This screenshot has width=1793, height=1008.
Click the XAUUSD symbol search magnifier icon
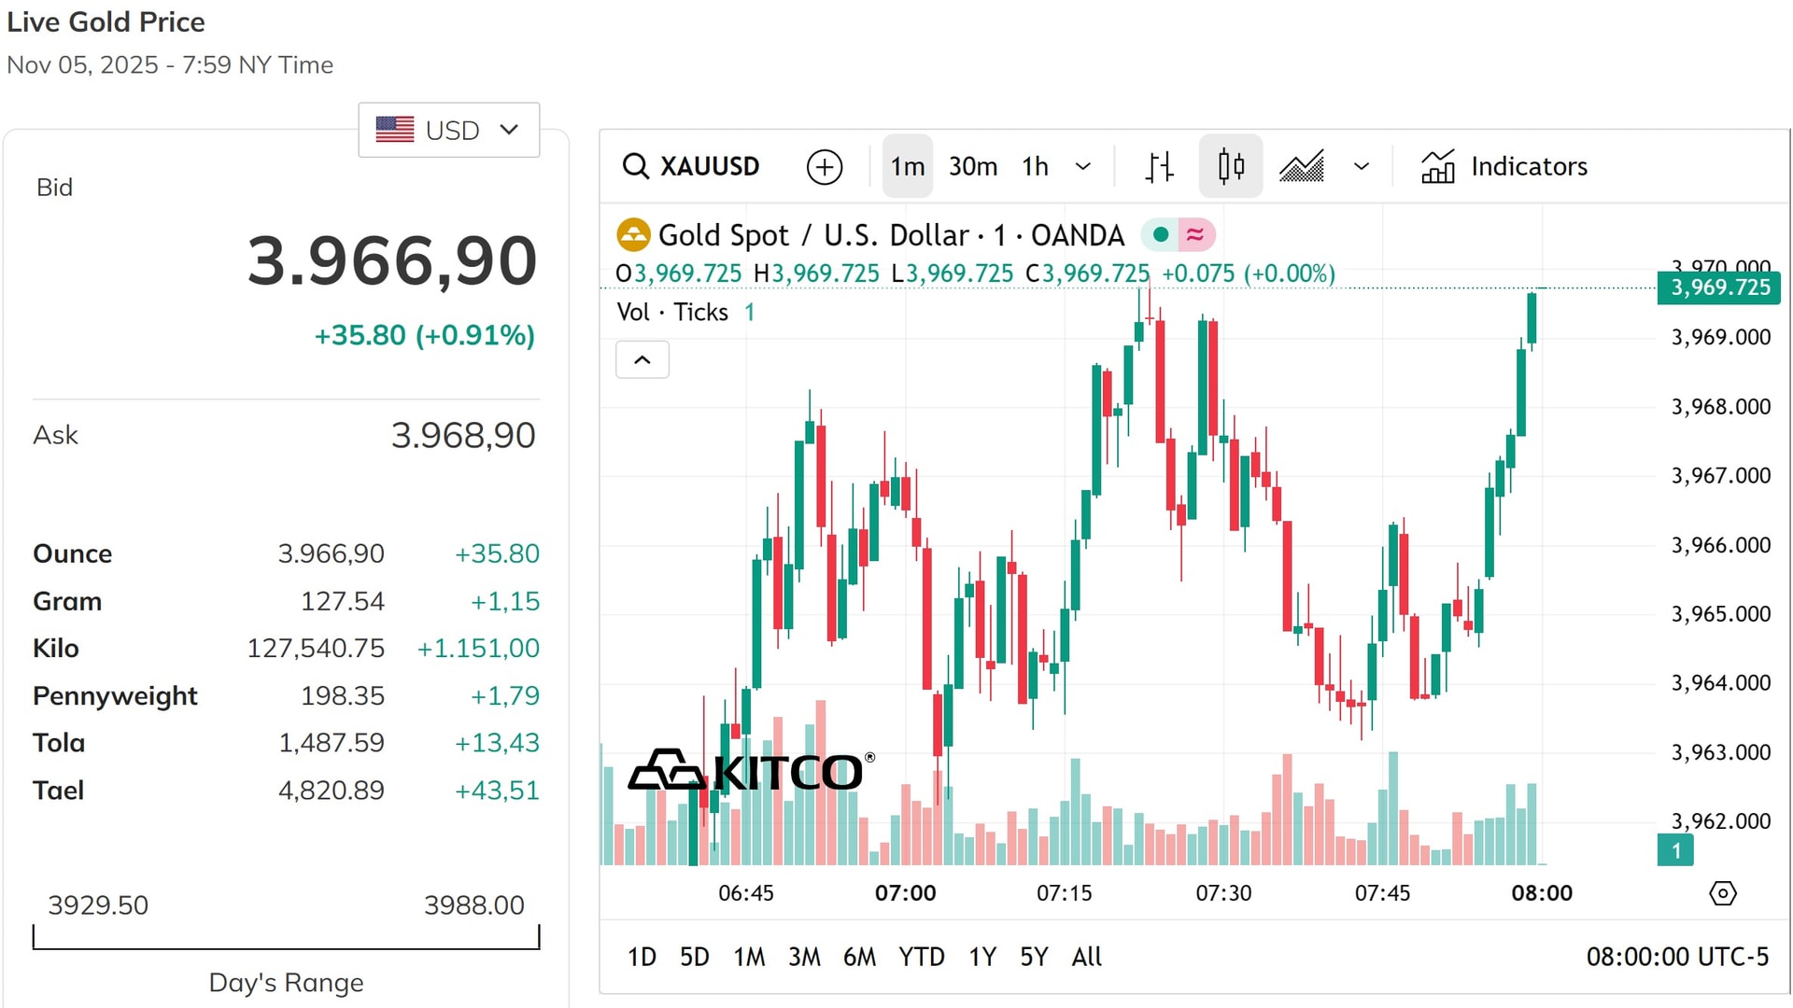click(x=636, y=166)
